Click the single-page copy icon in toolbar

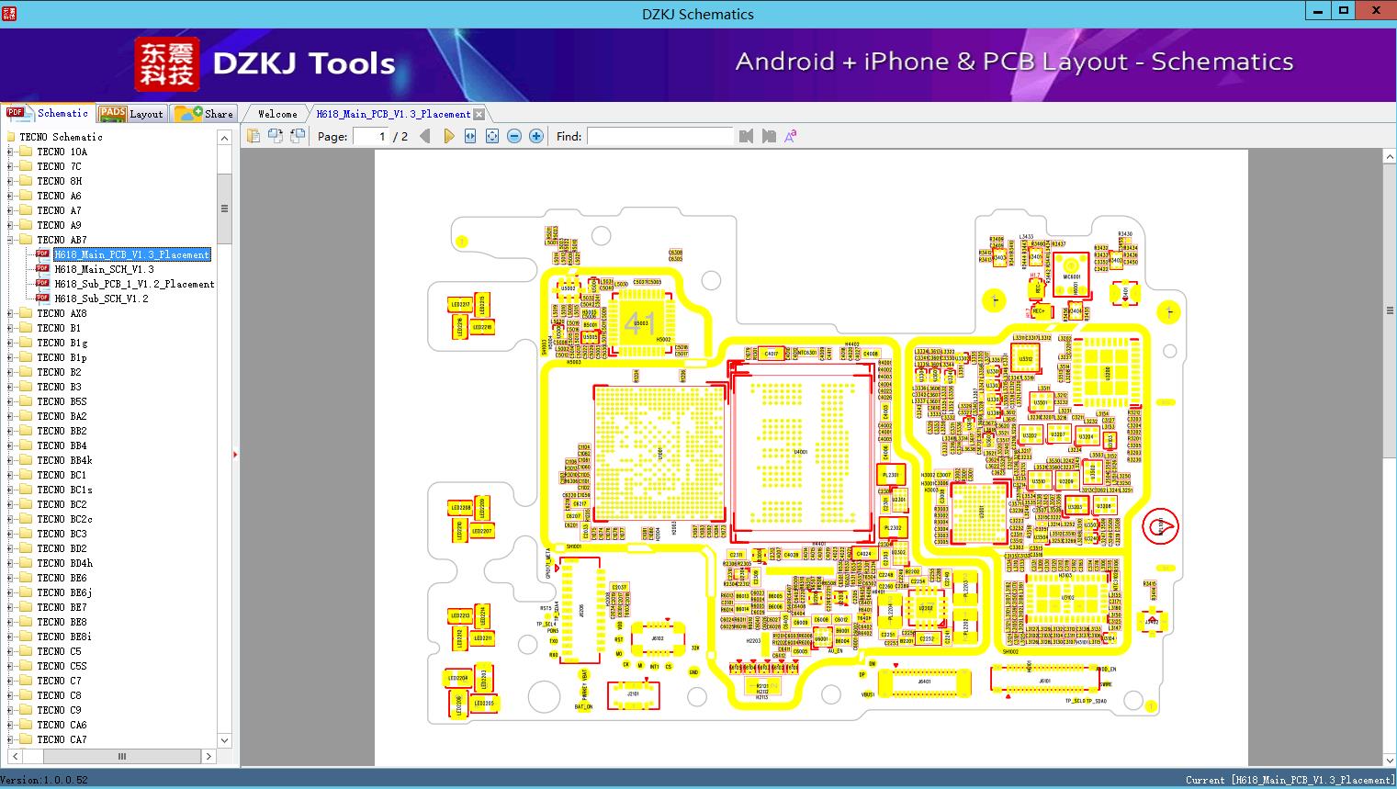click(x=253, y=136)
